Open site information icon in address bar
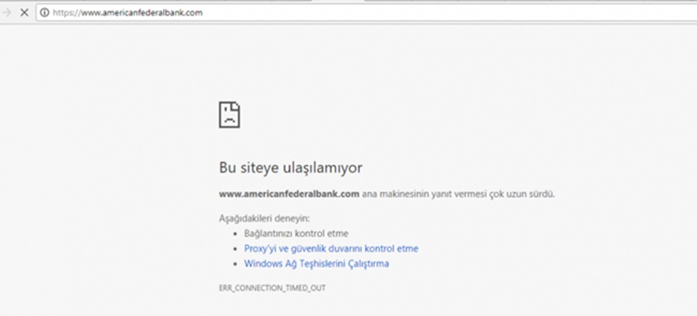The image size is (697, 316). (x=45, y=13)
